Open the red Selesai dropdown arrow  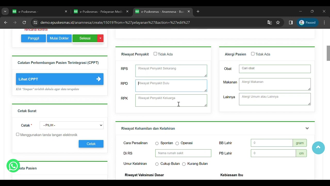(x=100, y=38)
